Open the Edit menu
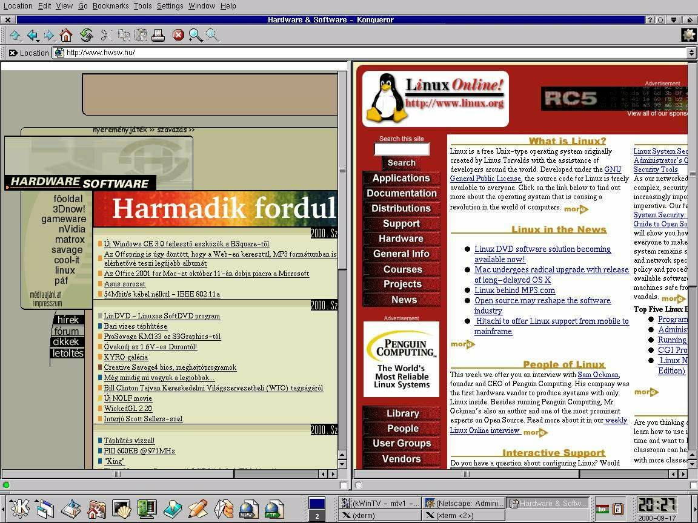Viewport: 698px width, 523px height. 44,6
